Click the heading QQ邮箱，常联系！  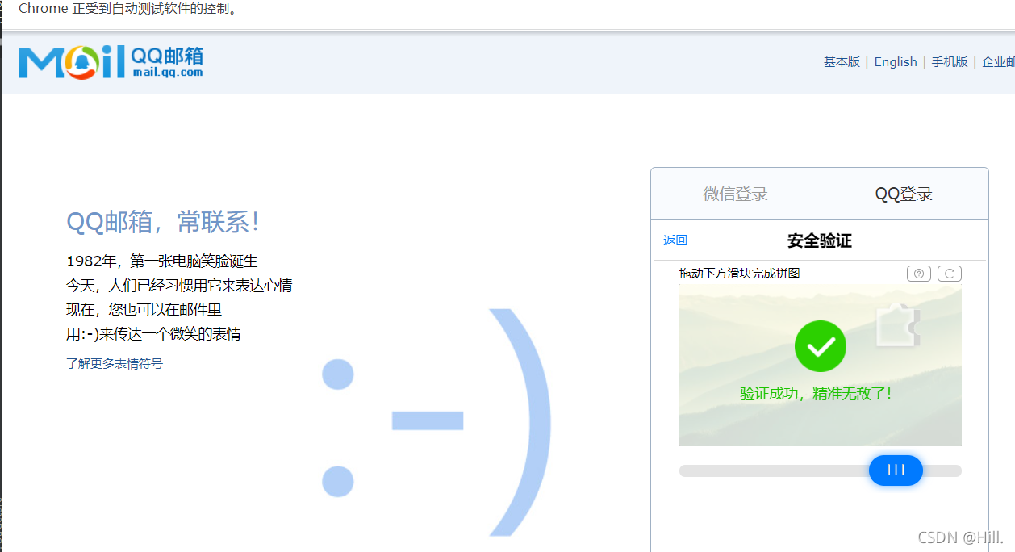[164, 222]
